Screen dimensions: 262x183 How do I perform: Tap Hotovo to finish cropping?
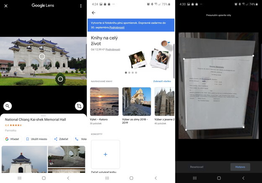240,167
